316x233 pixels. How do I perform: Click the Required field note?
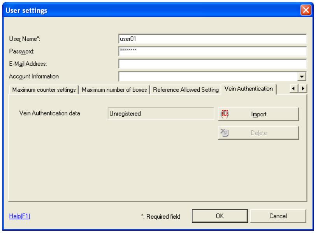pyautogui.click(x=161, y=217)
